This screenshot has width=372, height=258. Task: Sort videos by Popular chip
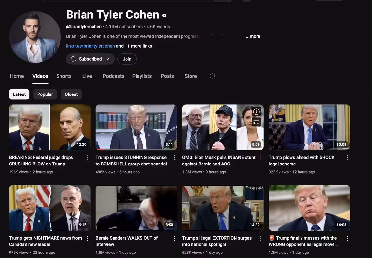click(x=45, y=94)
